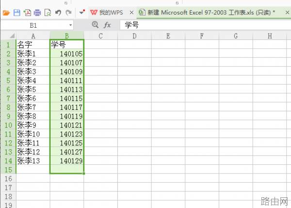Click cell containing 名字
Viewport: 291px width, 208px height.
(33, 45)
